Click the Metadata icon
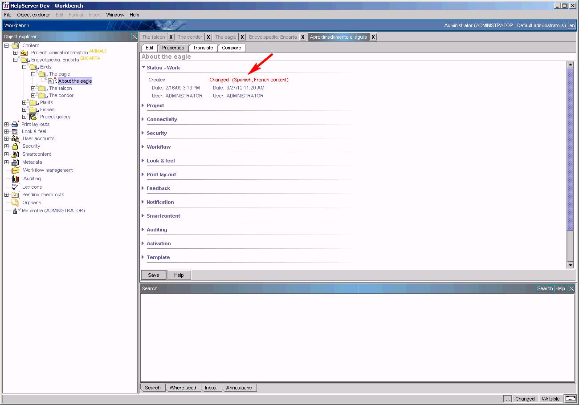Screen dimensions: 579x405 [15, 162]
